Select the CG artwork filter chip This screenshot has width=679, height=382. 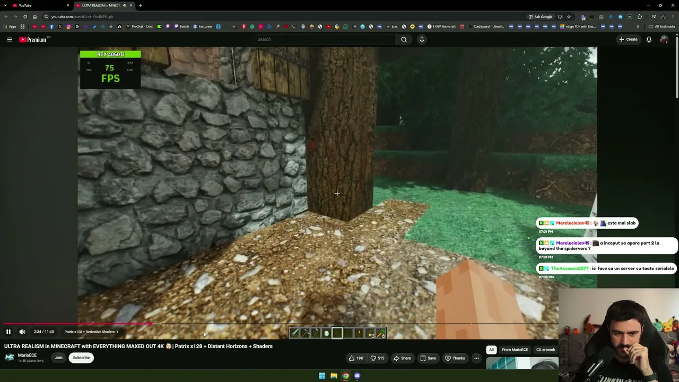pyautogui.click(x=545, y=350)
